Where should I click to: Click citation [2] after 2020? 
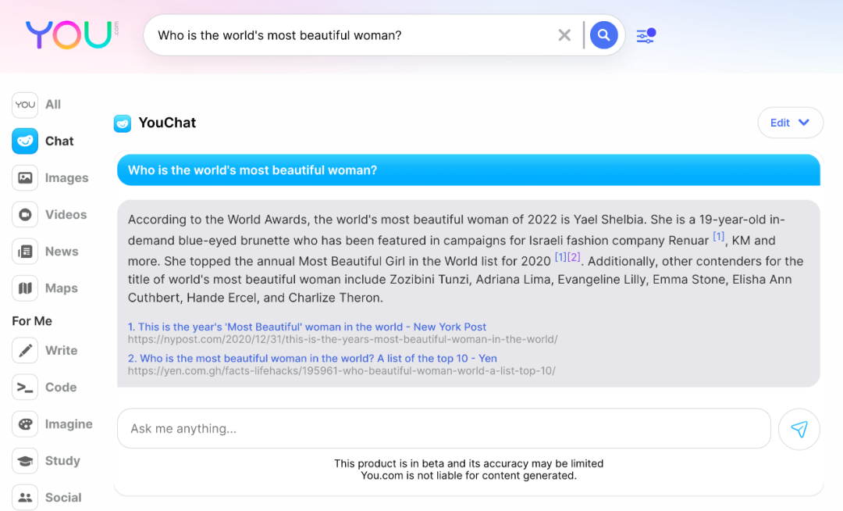point(574,257)
